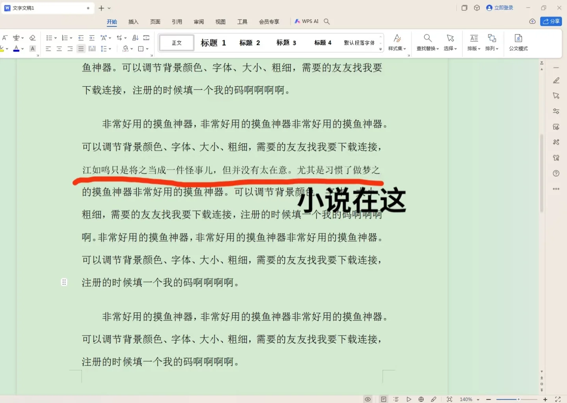Switch to the 引用 References tab
The image size is (567, 403).
click(x=177, y=22)
